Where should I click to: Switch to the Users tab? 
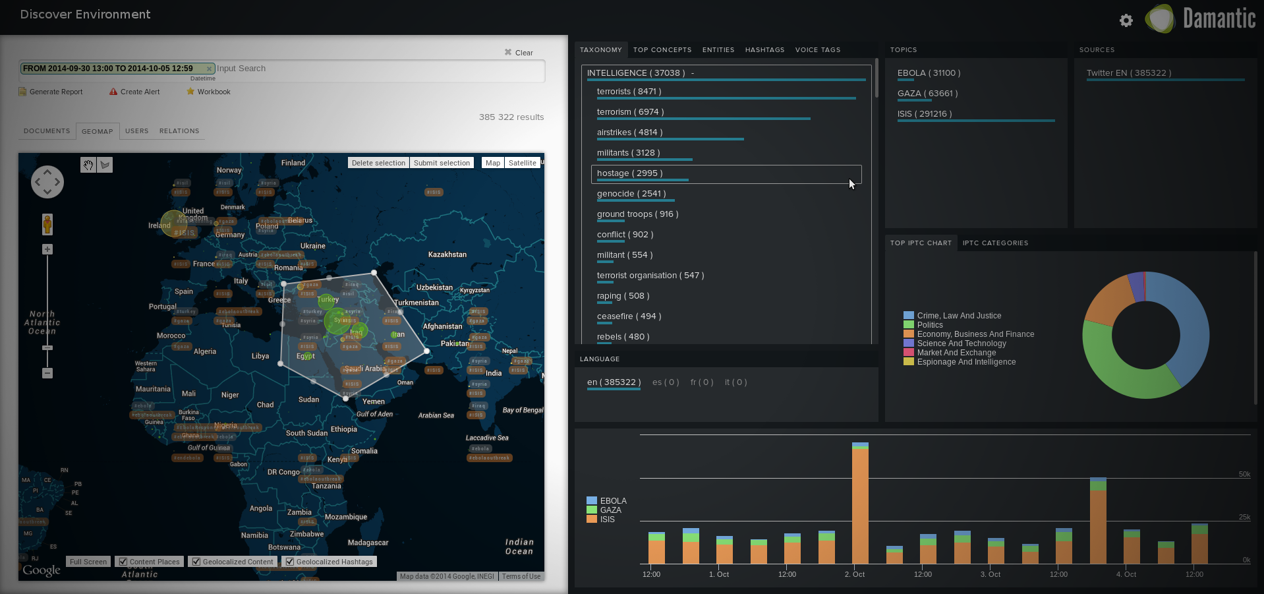pyautogui.click(x=137, y=131)
